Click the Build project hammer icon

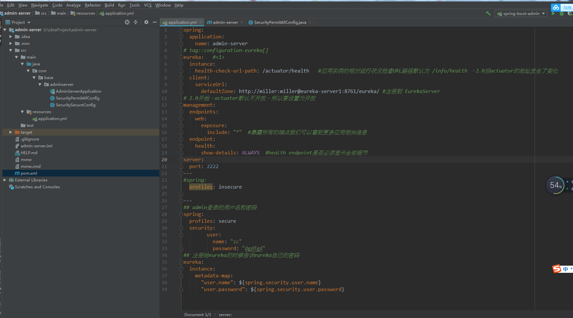click(x=488, y=13)
